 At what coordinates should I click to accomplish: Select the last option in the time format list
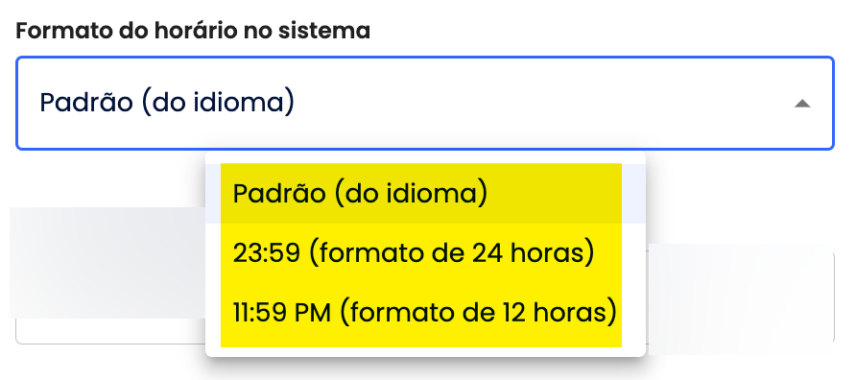pos(425,314)
